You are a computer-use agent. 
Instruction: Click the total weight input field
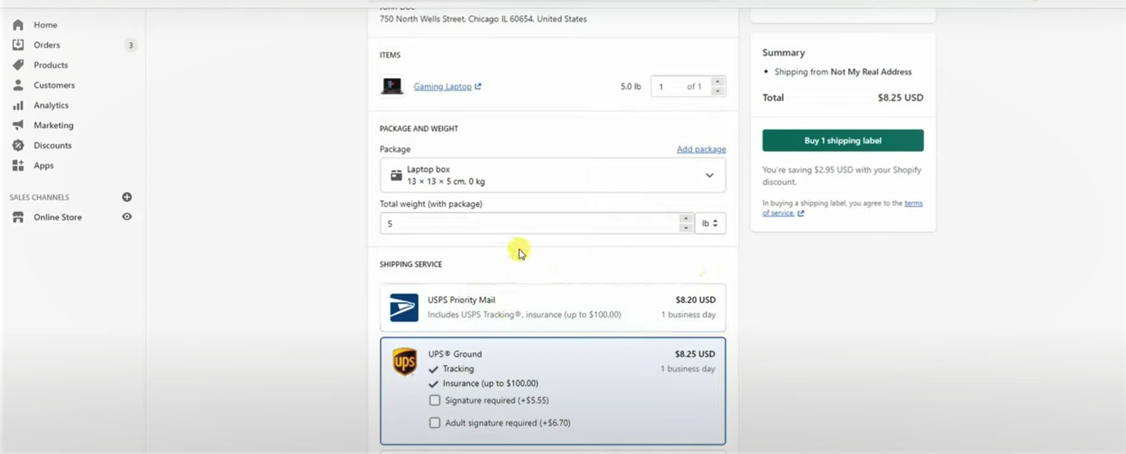point(529,223)
